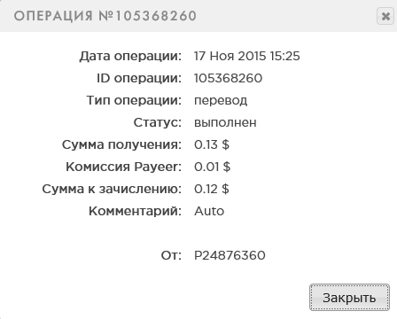Click the Комиссия Payeer amount 0.01 $
The image size is (397, 319).
point(212,167)
